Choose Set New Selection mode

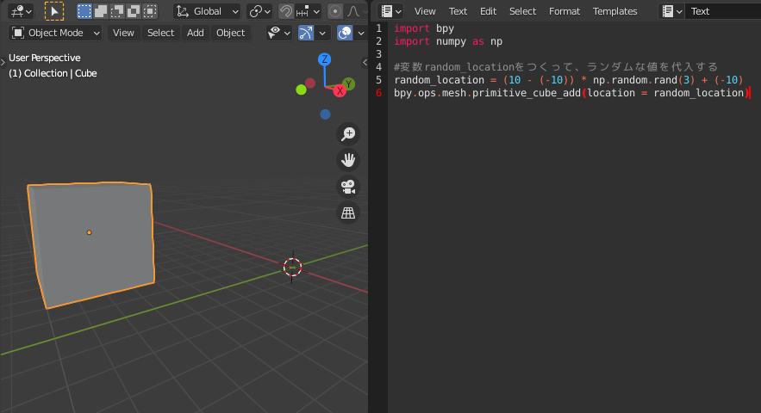coord(84,11)
